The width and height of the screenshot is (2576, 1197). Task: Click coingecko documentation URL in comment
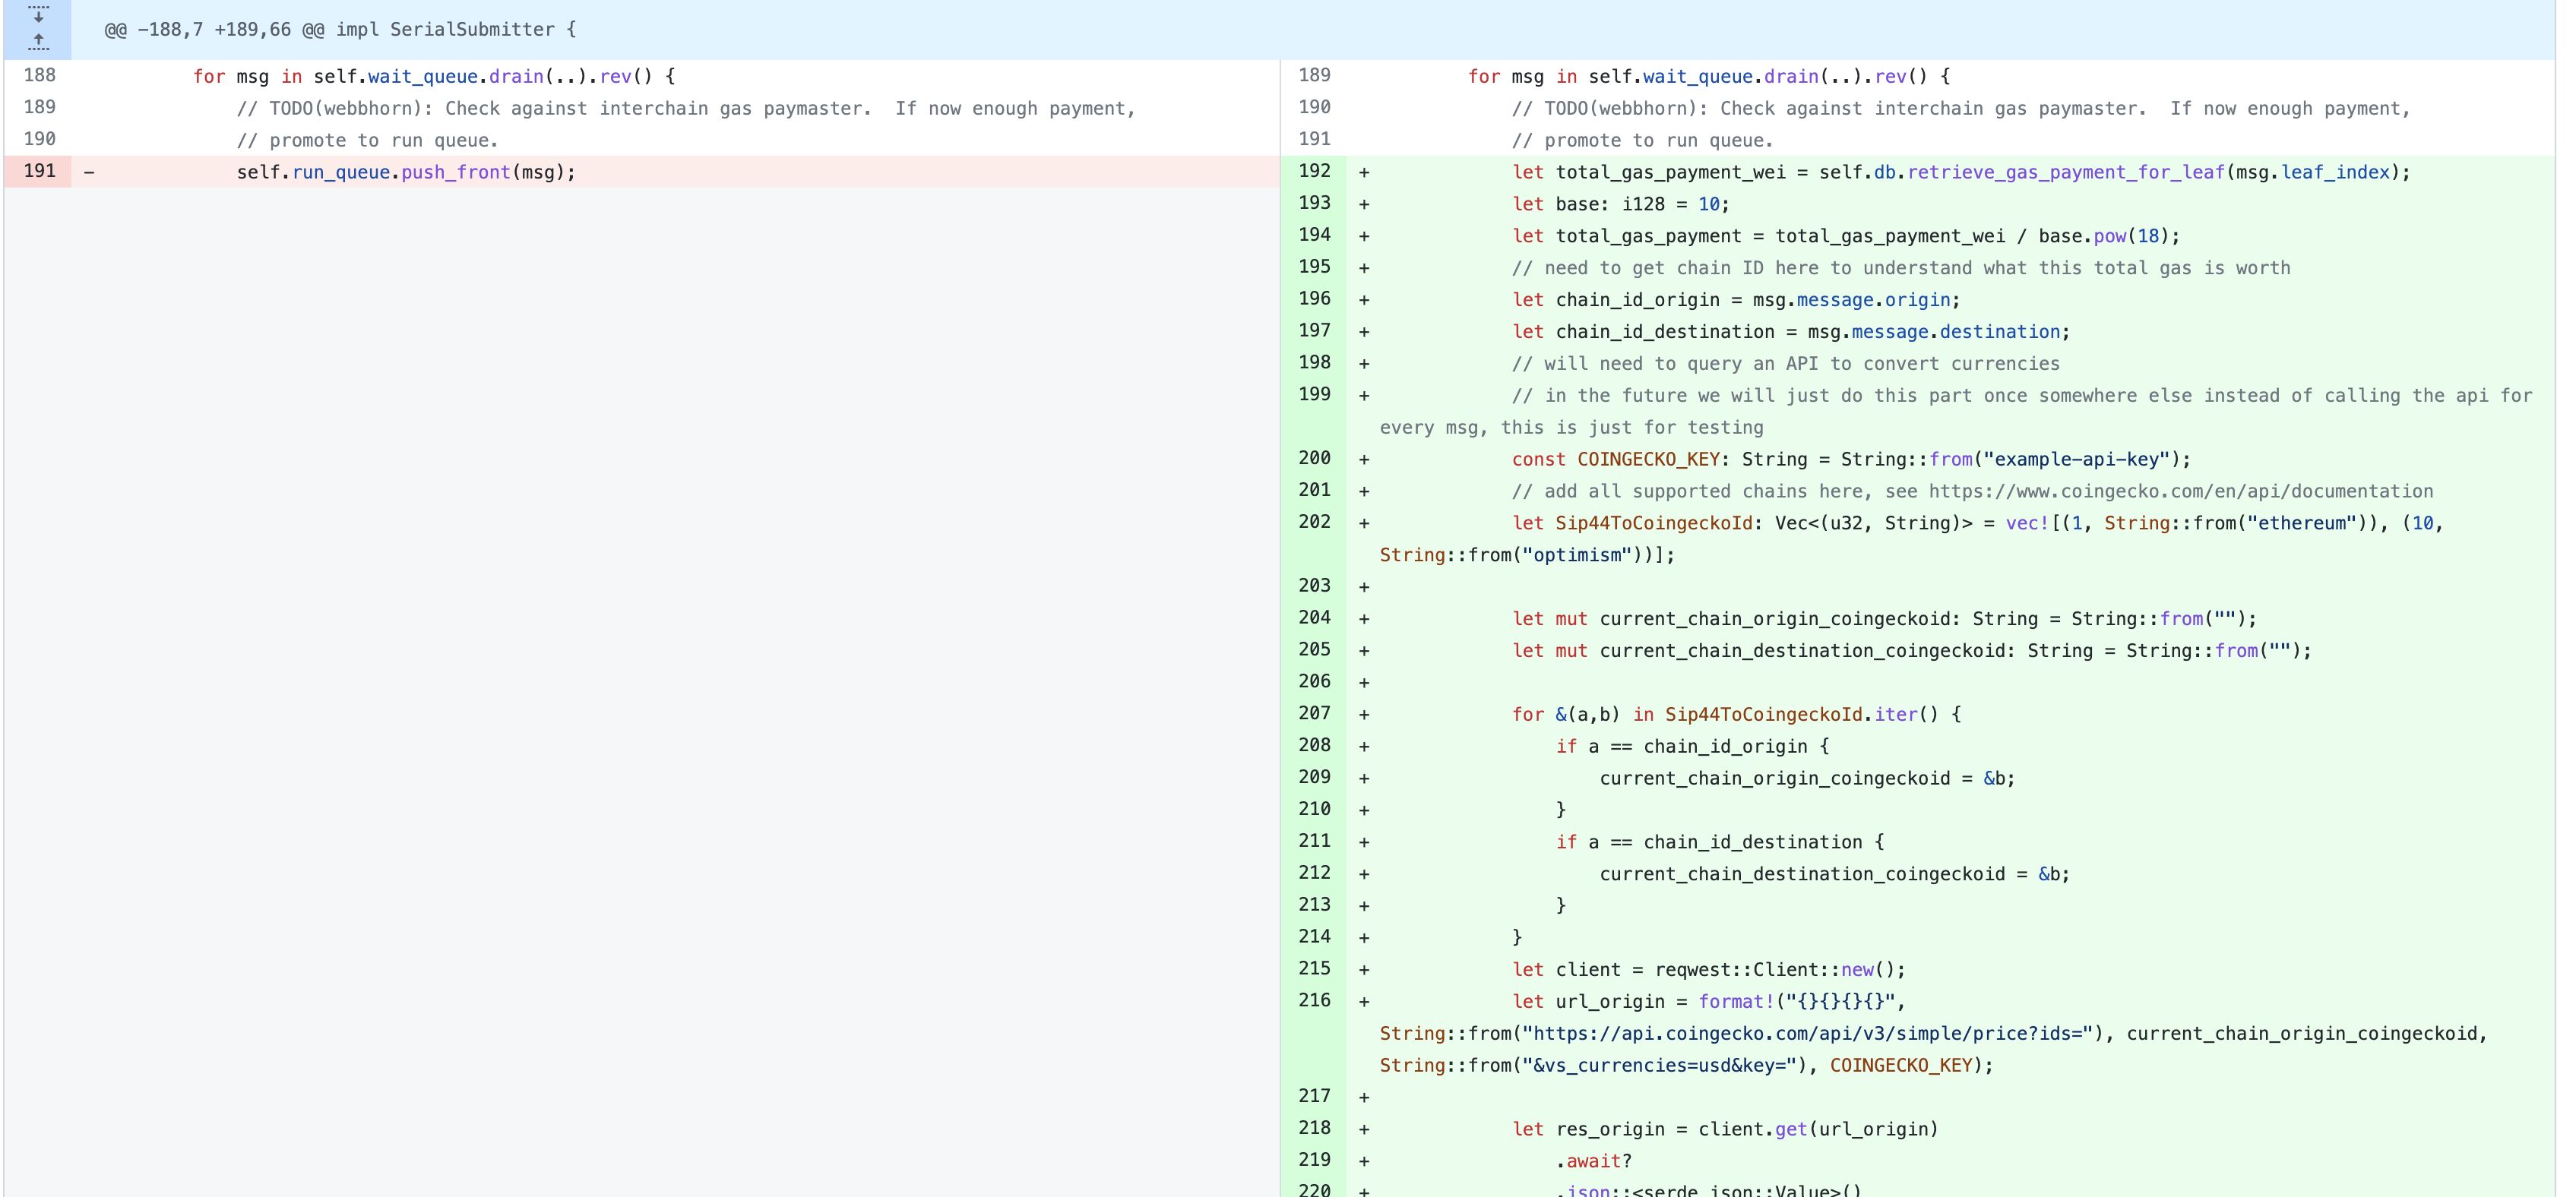[2181, 491]
